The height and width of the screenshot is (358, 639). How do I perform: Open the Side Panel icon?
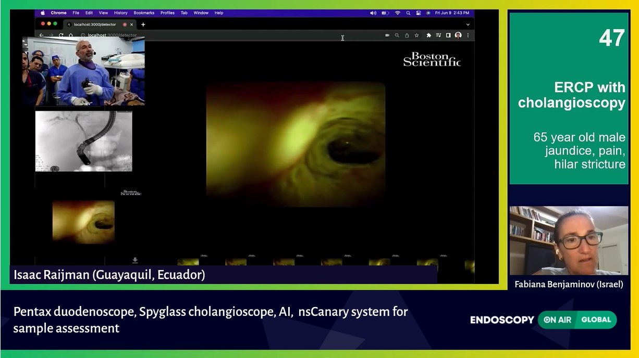[449, 35]
